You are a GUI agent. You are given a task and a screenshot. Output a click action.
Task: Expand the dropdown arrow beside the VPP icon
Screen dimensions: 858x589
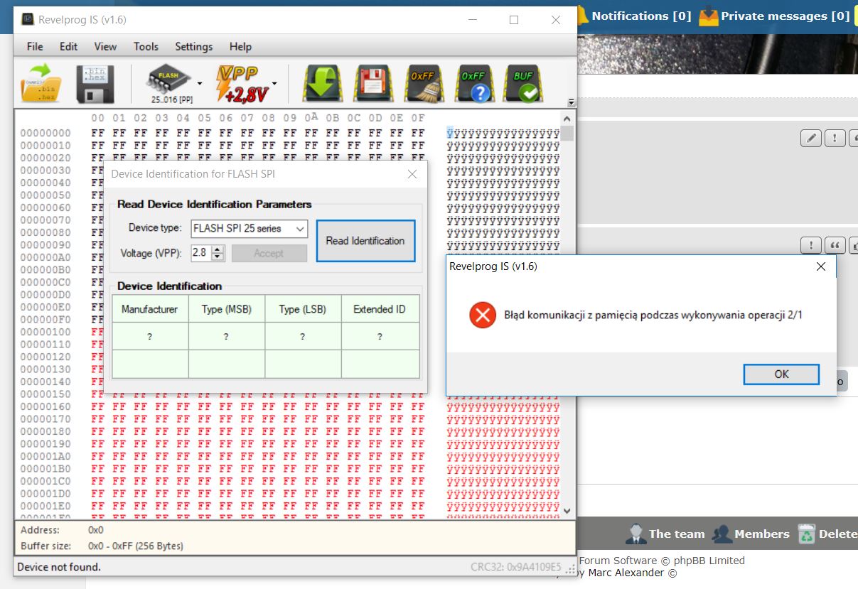coord(274,82)
